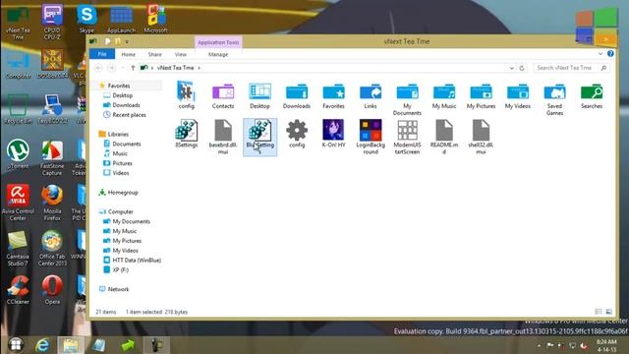629x354 pixels.
Task: Open the config folder icon
Action: (x=186, y=95)
